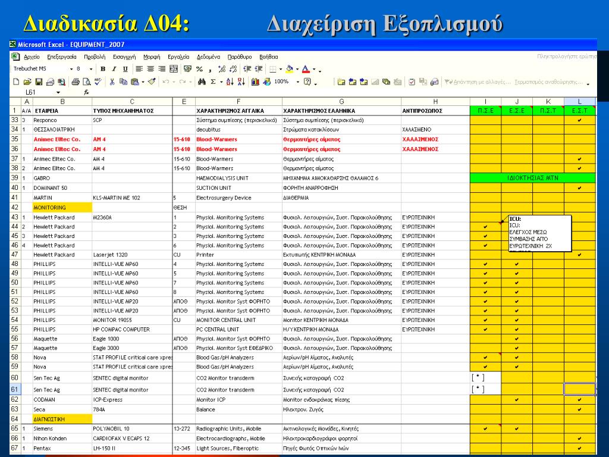Apply percent style to cell

(199, 69)
